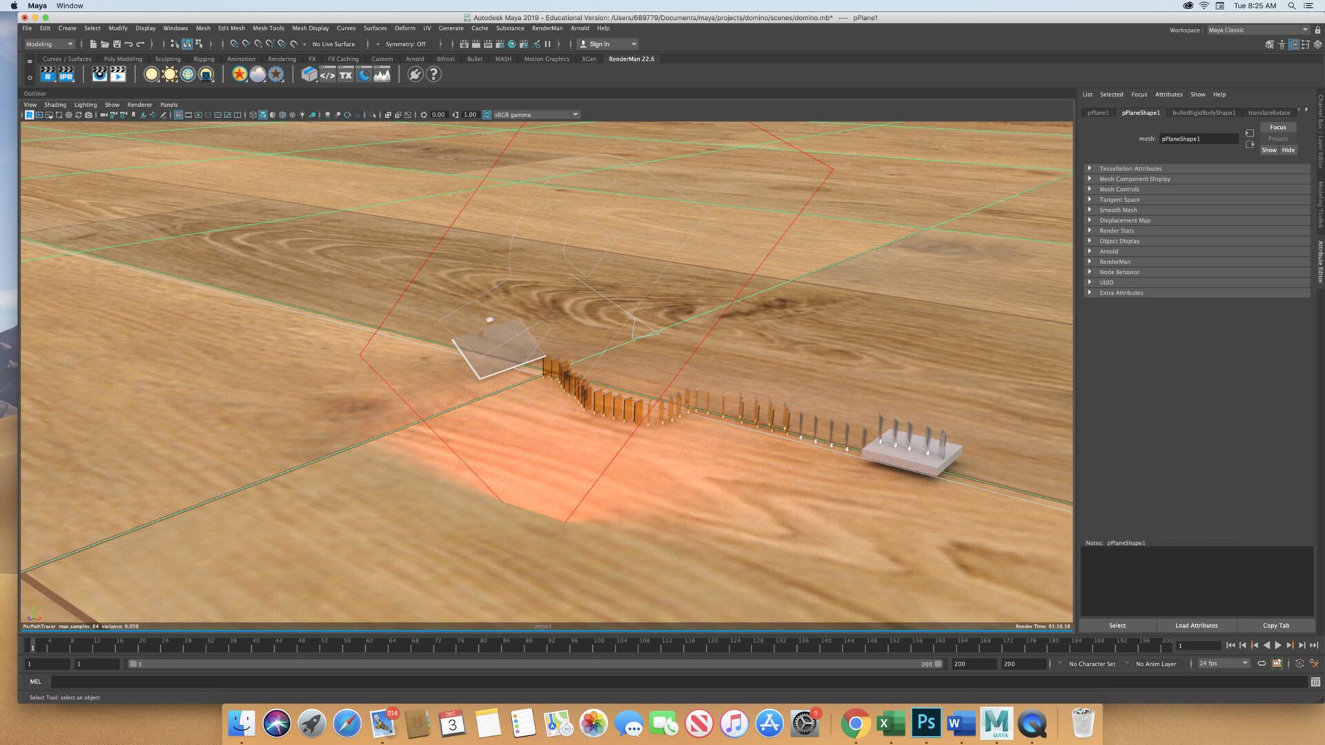The height and width of the screenshot is (745, 1325).
Task: Toggle the auto keyframe button
Action: (x=1299, y=664)
